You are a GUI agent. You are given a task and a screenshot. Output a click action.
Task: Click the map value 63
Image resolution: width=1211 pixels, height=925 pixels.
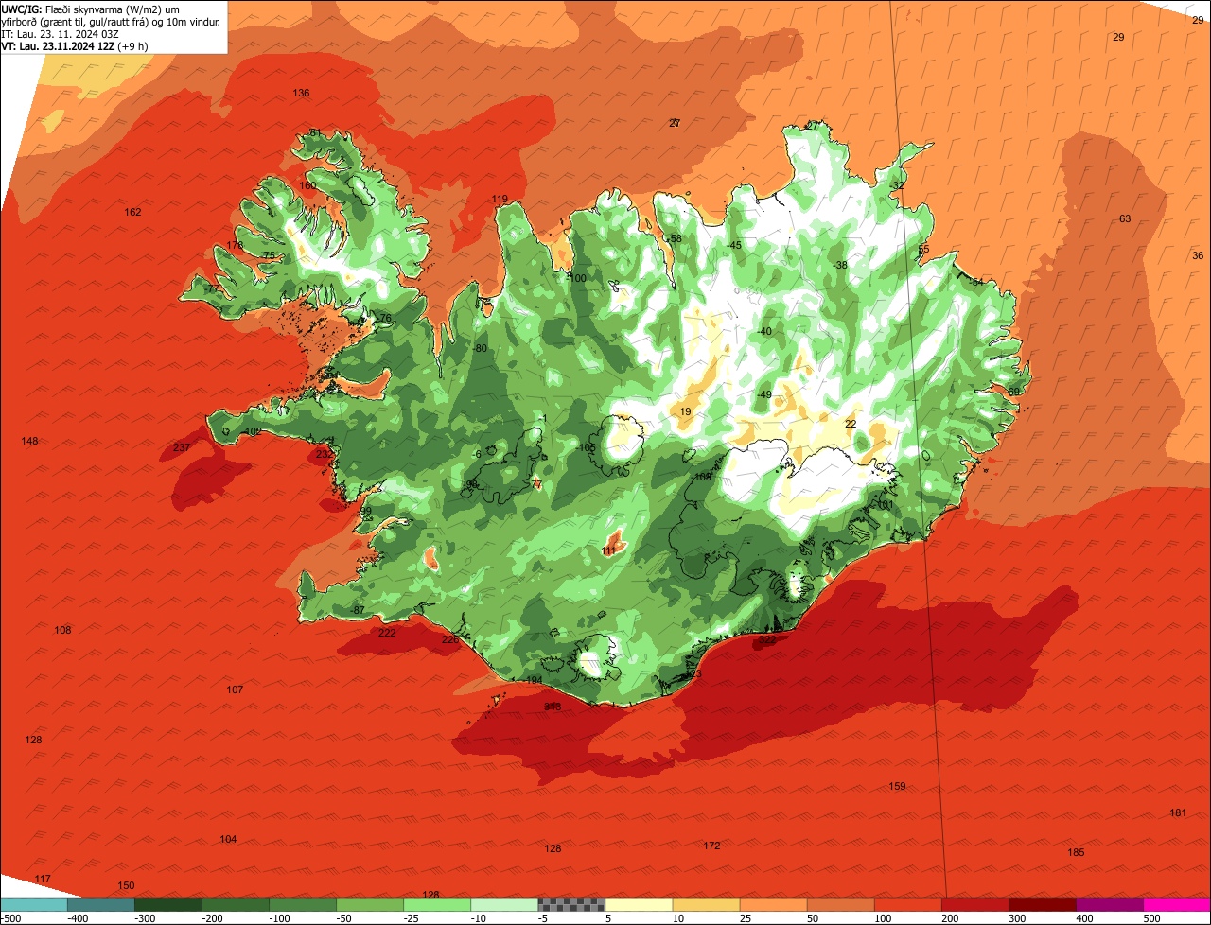pos(1125,218)
